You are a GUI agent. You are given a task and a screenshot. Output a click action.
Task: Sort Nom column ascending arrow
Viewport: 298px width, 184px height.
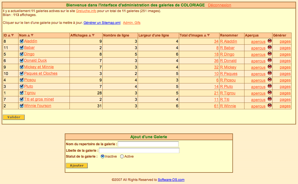(29, 35)
